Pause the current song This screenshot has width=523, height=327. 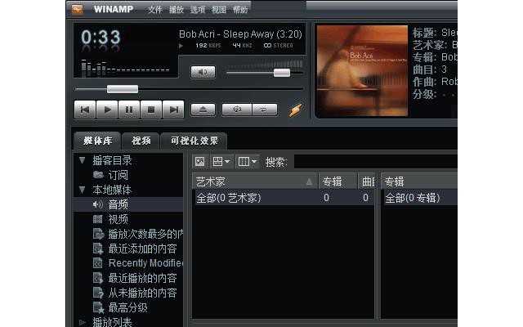click(x=129, y=110)
